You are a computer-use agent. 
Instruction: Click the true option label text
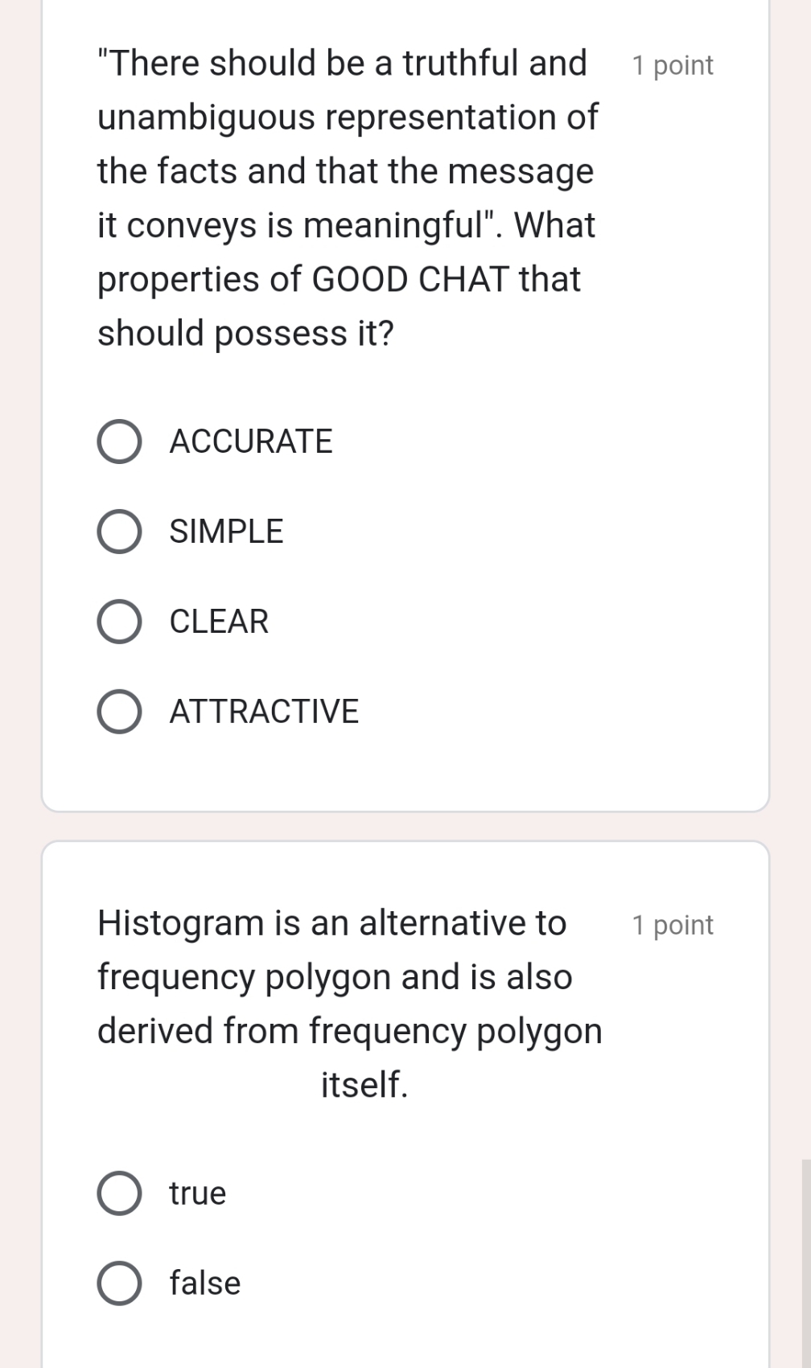point(196,1194)
